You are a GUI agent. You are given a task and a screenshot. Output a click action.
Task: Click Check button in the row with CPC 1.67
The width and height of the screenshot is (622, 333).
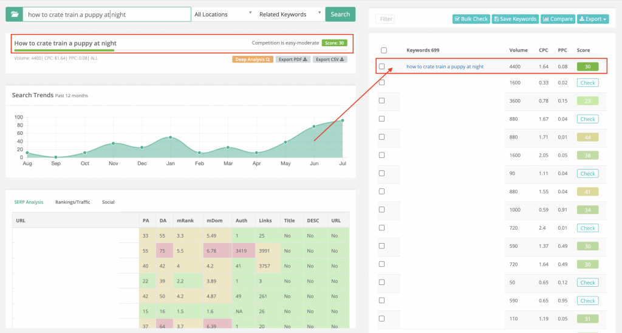[587, 119]
